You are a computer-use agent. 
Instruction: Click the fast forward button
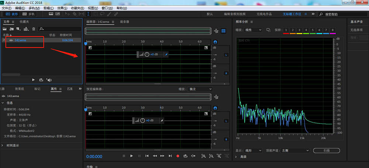162,156
